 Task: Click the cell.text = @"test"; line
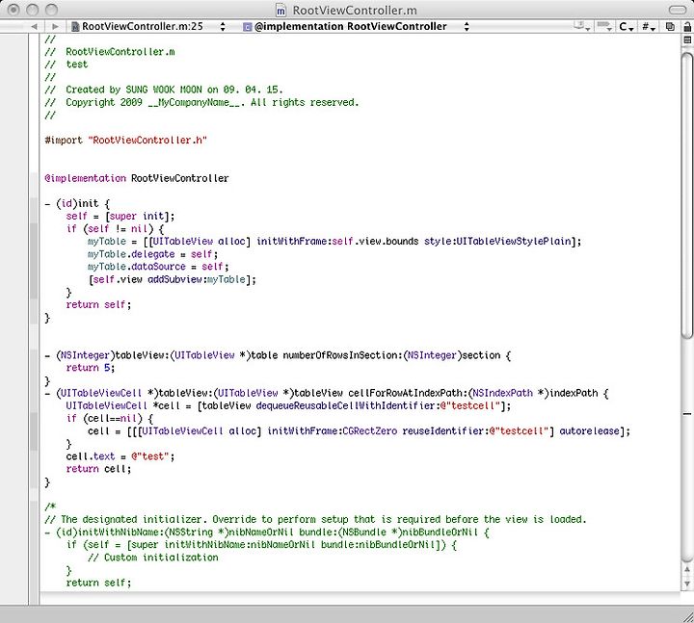click(120, 456)
